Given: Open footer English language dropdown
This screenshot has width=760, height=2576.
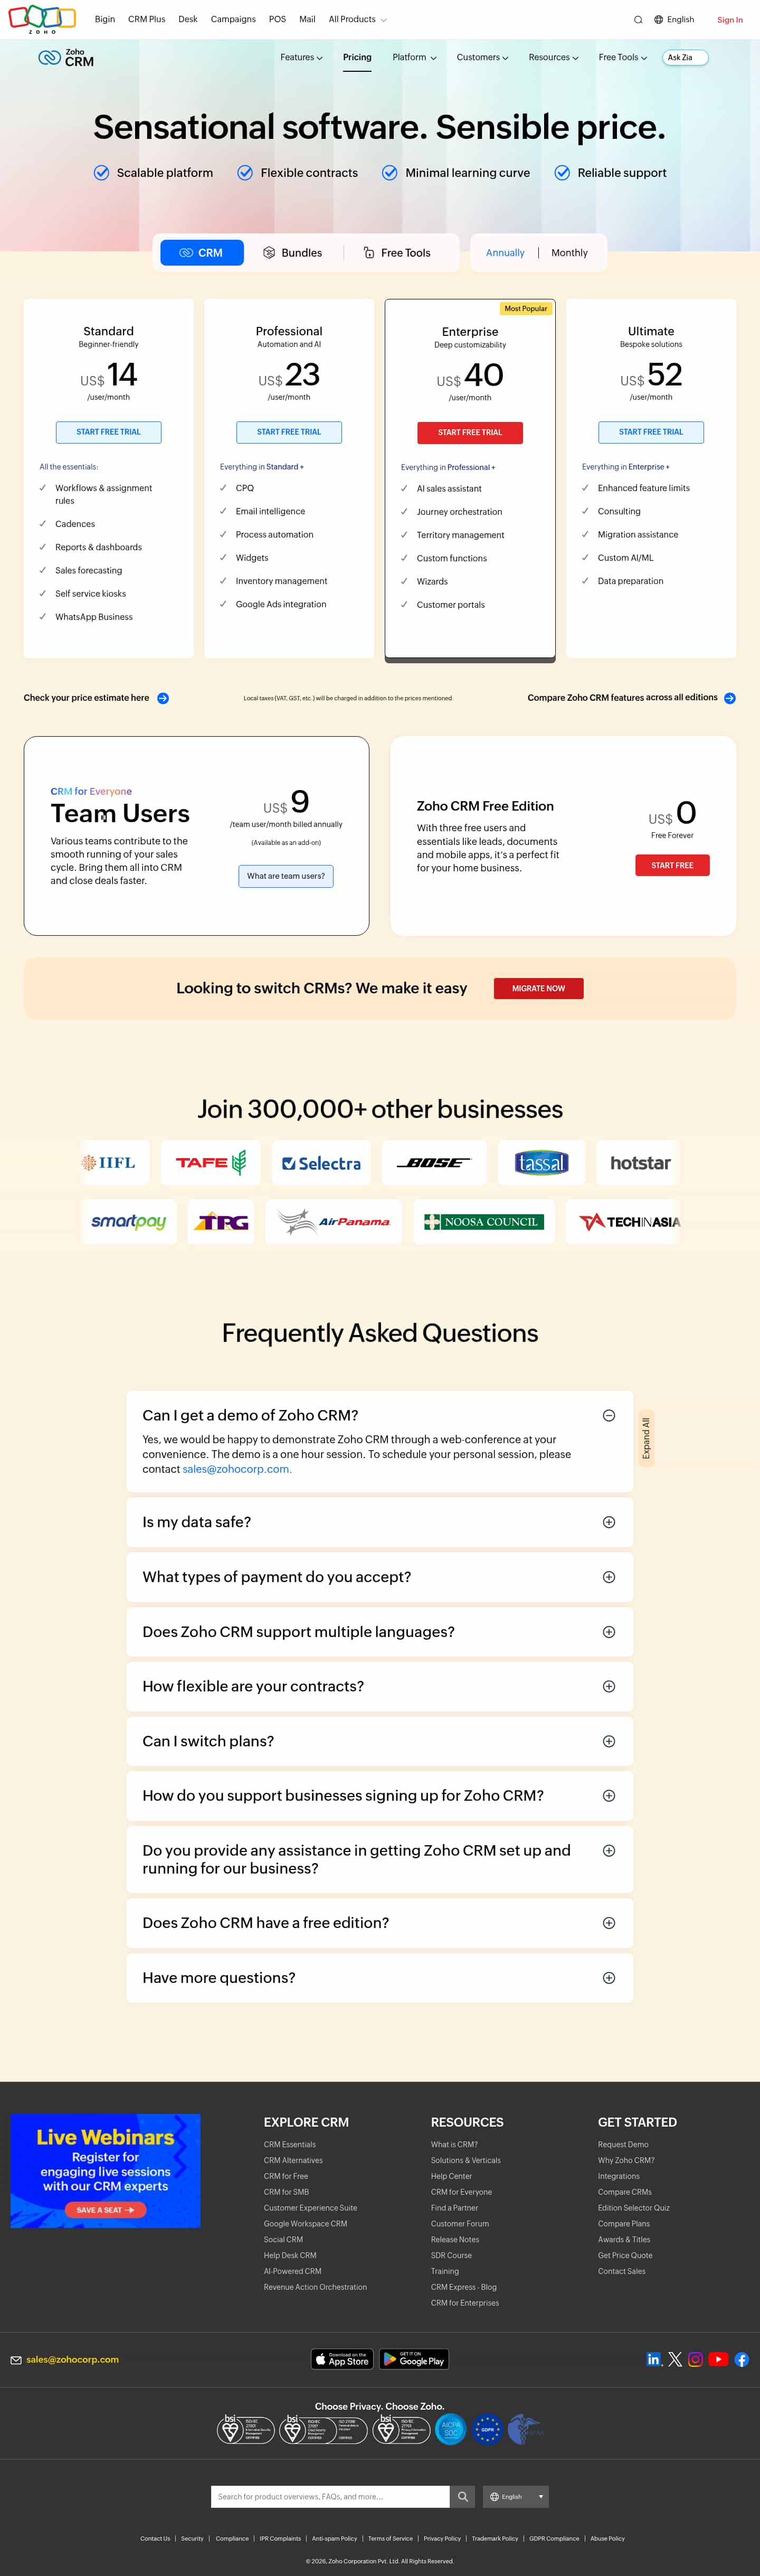Looking at the screenshot, I should coord(515,2496).
